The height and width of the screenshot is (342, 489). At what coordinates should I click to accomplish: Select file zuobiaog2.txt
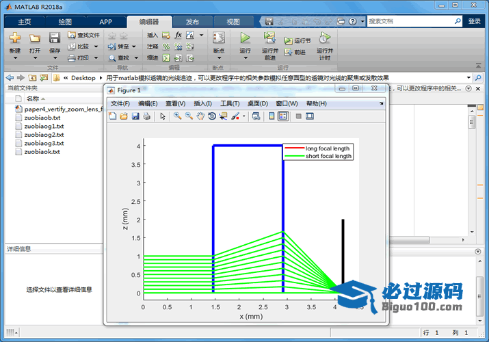44,135
